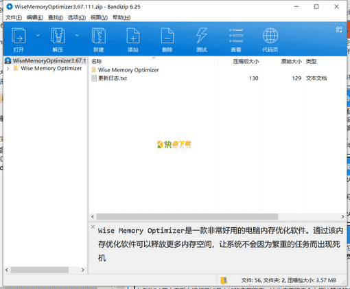This screenshot has width=350, height=289.
Task: Click the original size value 129
Action: point(296,78)
